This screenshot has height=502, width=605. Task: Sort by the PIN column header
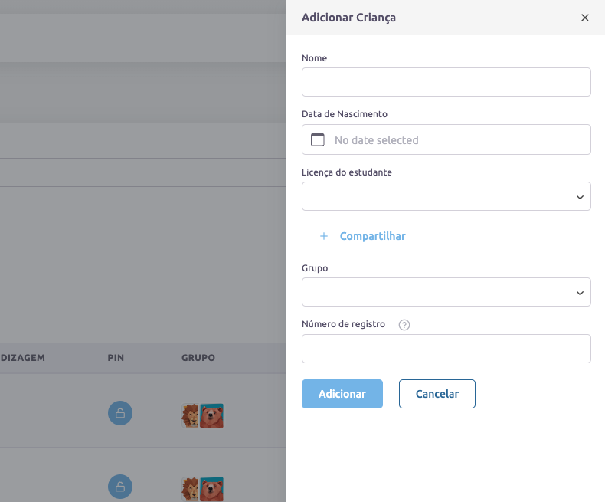pyautogui.click(x=116, y=358)
